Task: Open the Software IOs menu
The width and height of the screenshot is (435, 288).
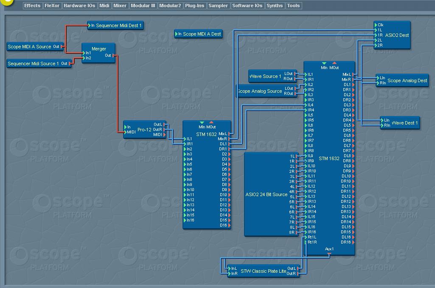Action: click(x=247, y=6)
